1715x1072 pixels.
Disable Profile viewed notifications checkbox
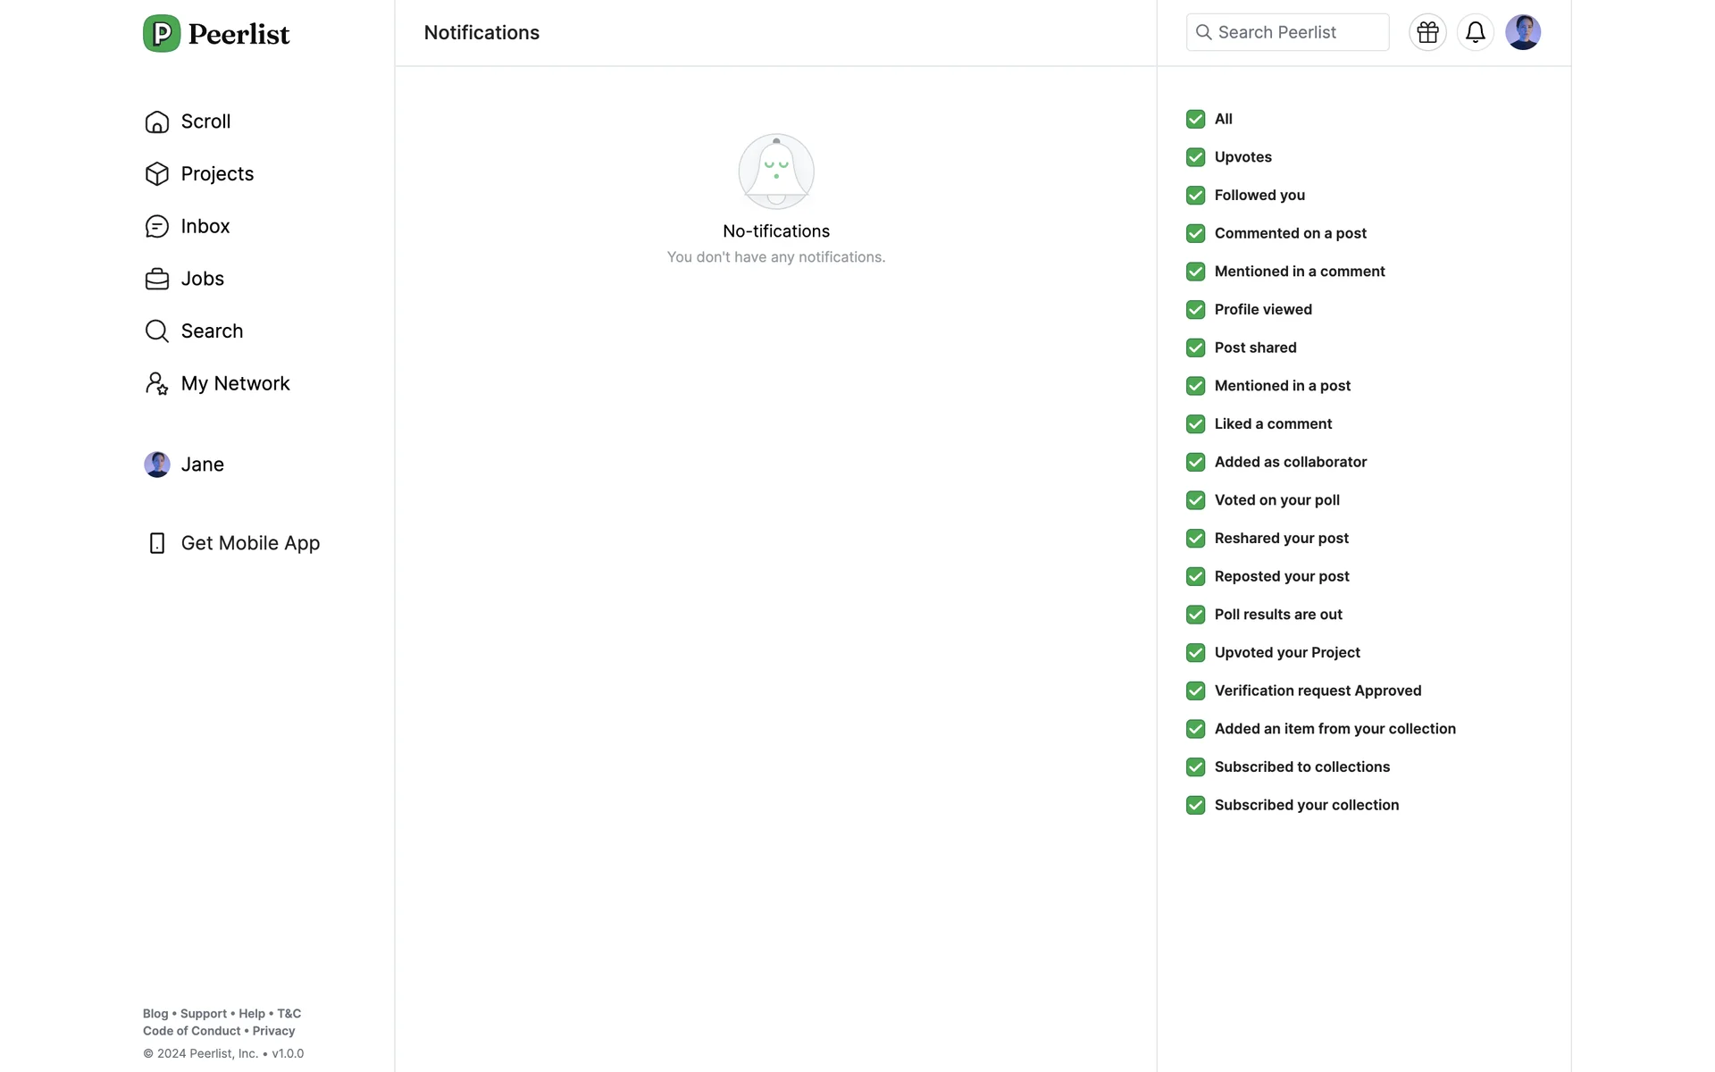point(1195,310)
